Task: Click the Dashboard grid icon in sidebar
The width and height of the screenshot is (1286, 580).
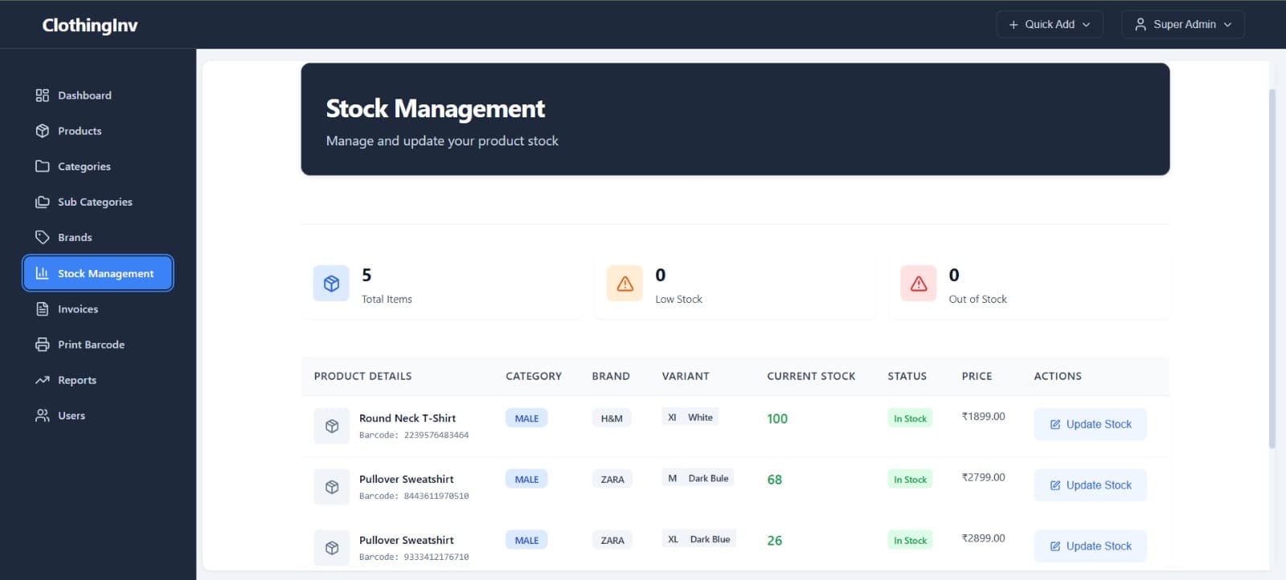Action: coord(43,96)
